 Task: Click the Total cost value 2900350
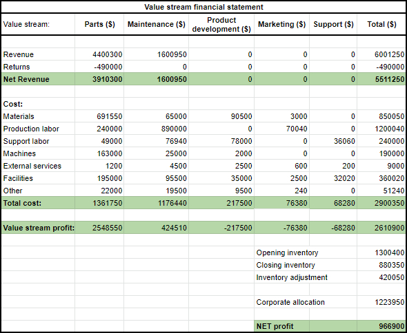(x=381, y=203)
